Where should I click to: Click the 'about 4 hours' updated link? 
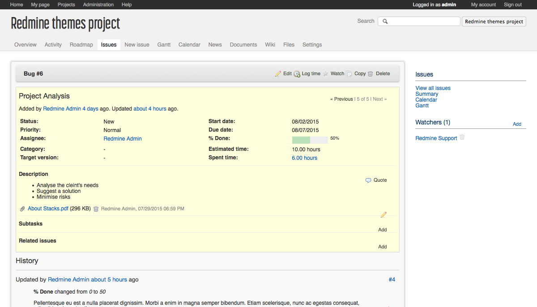(150, 109)
